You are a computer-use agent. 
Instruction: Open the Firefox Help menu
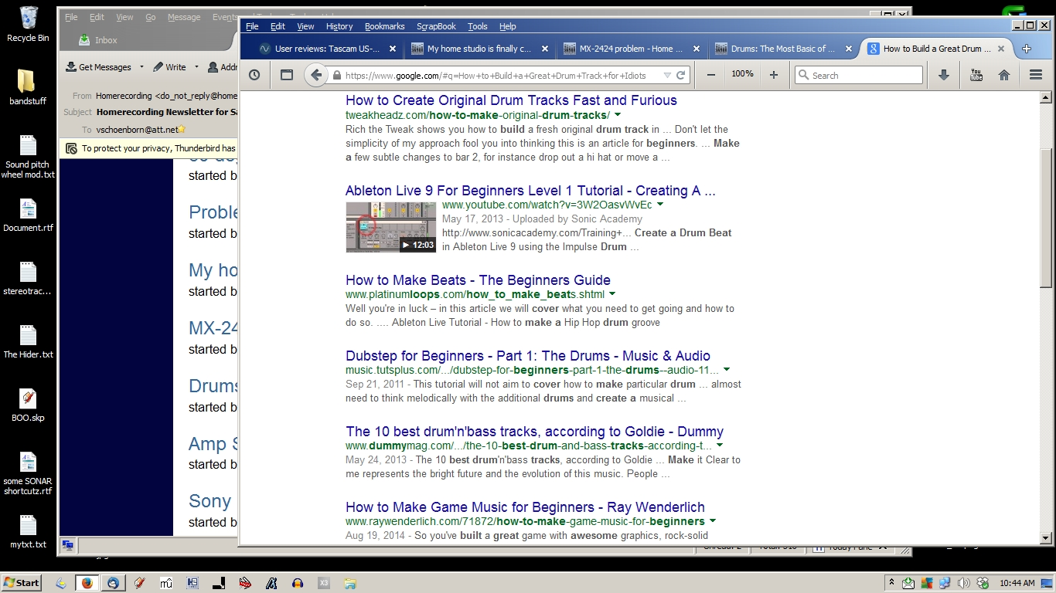pos(507,26)
